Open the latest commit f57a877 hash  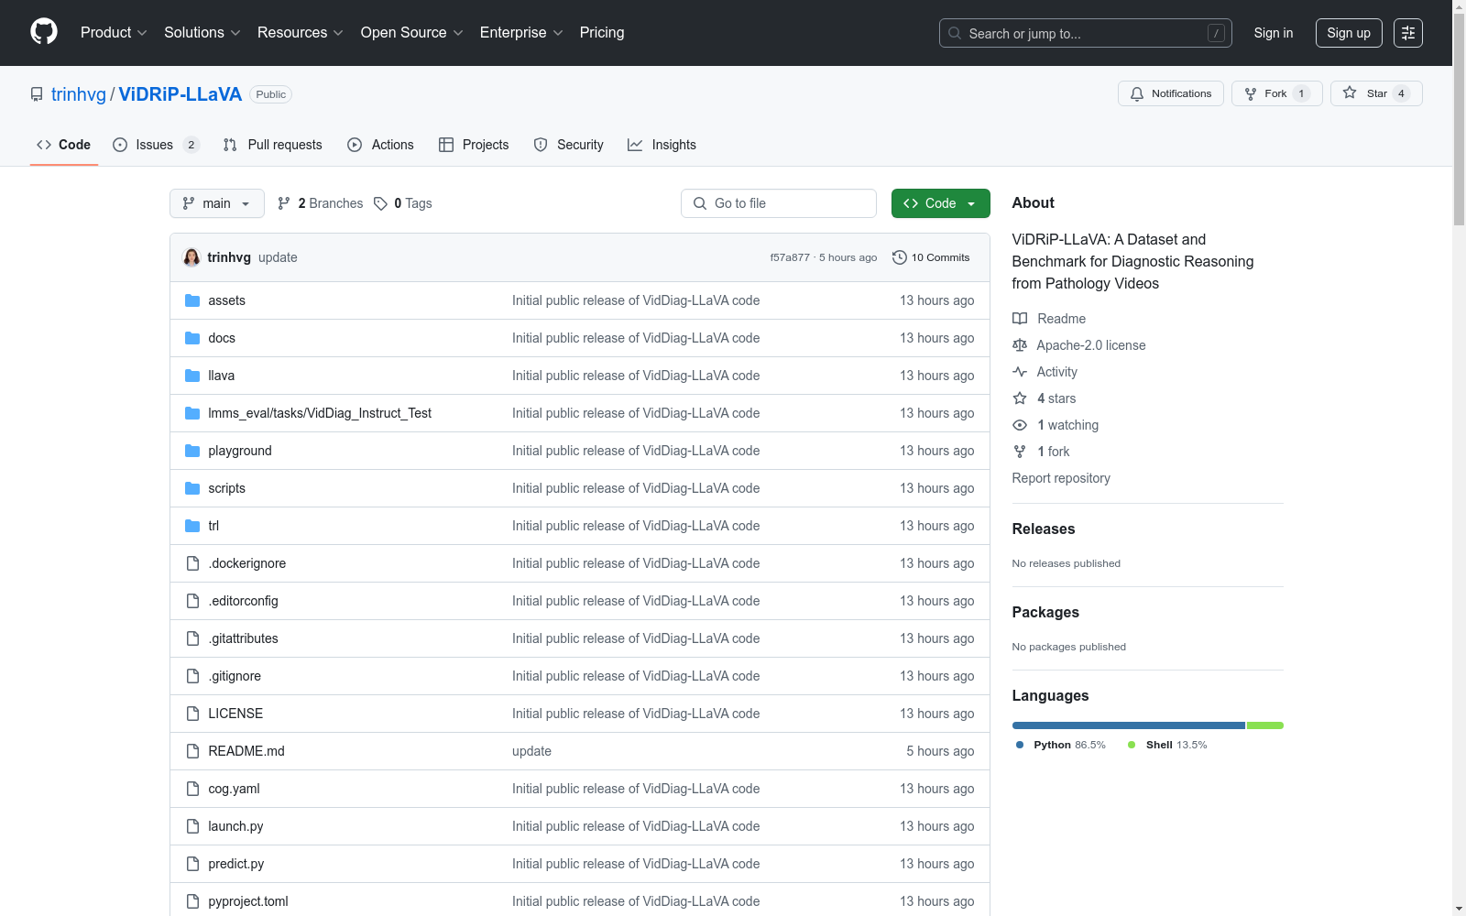click(790, 257)
